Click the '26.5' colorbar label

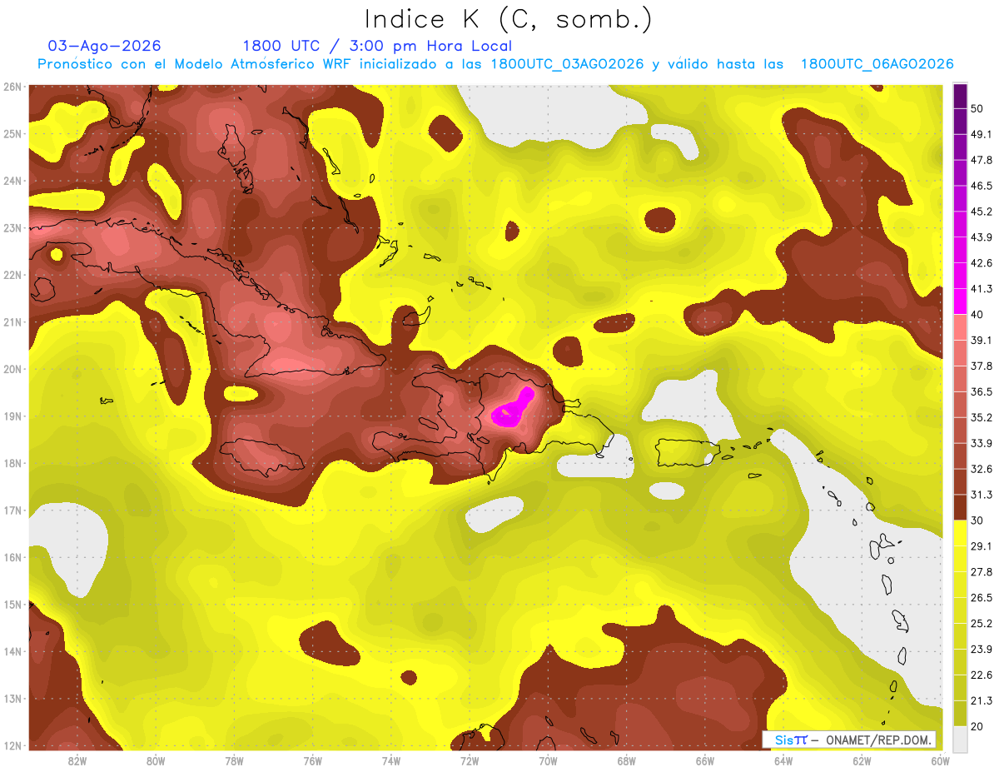pyautogui.click(x=982, y=597)
